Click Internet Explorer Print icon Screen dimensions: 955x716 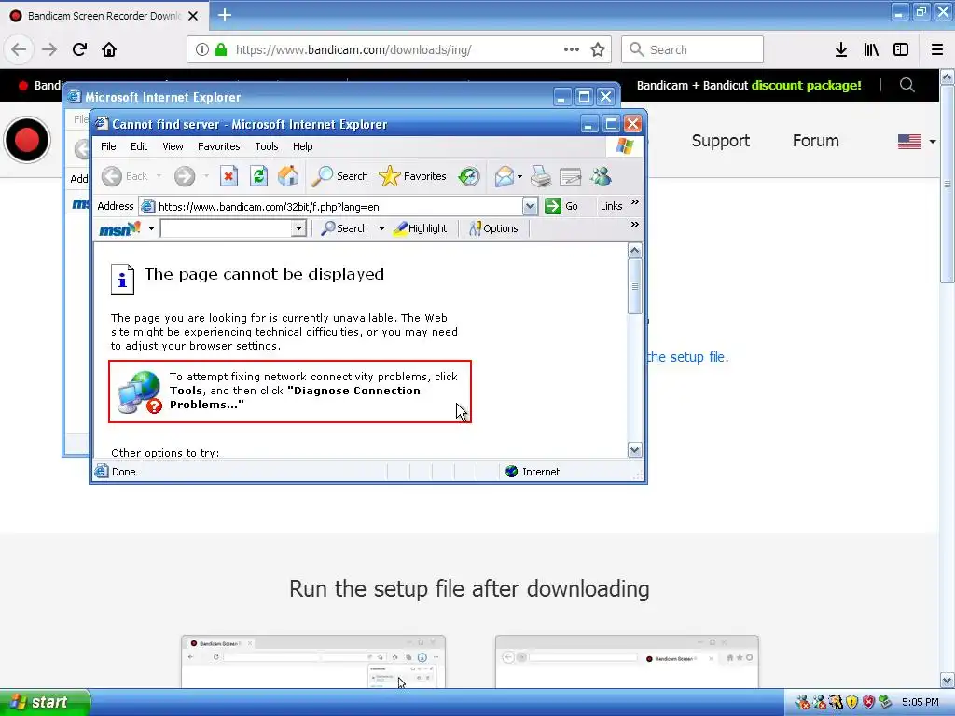click(x=540, y=176)
